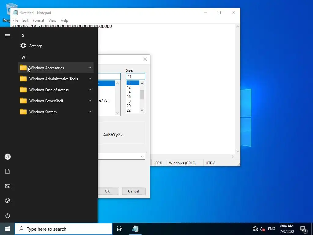This screenshot has height=235, width=313.
Task: Open Notepad View menu
Action: (52, 21)
